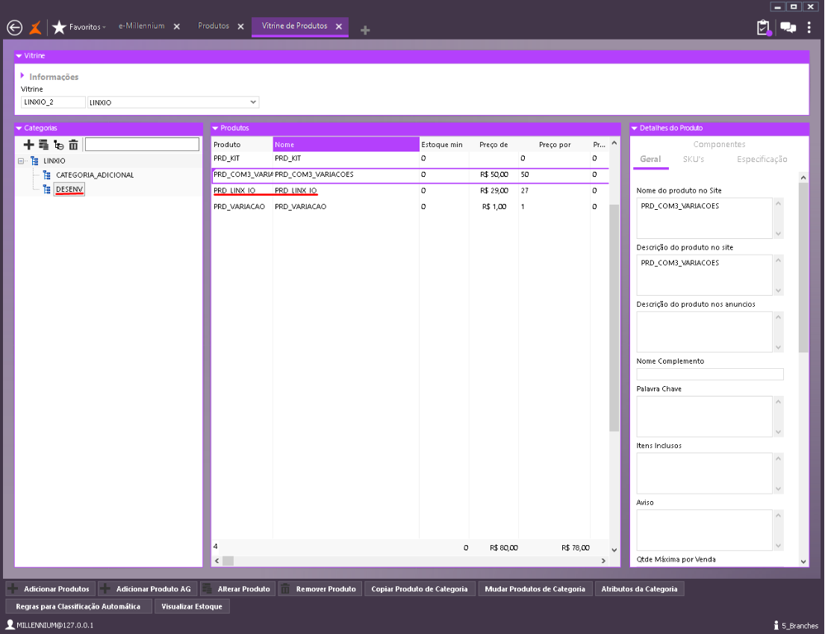Click the R$ 29,00 price cell
The image size is (825, 634).
pos(494,191)
